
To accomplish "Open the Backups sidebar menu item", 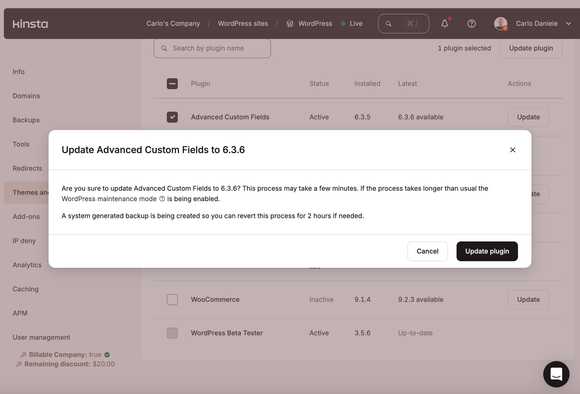I will (x=26, y=120).
